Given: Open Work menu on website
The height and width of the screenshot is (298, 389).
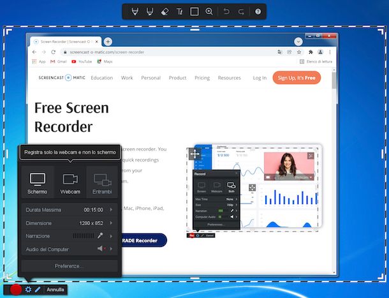Looking at the screenshot, I should [127, 78].
